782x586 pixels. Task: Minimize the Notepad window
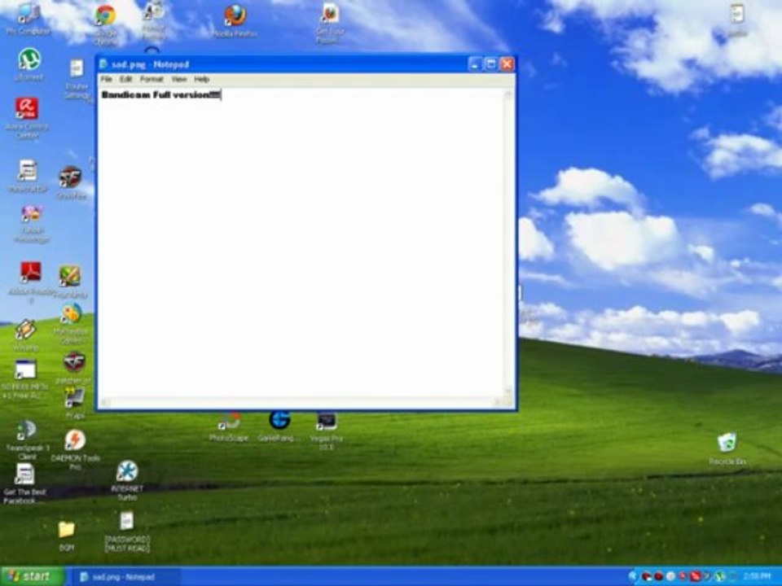[x=475, y=63]
